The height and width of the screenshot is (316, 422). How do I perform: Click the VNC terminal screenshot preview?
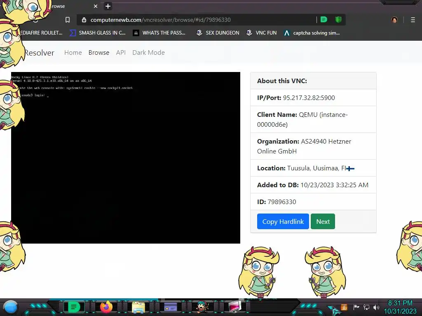coord(126,158)
